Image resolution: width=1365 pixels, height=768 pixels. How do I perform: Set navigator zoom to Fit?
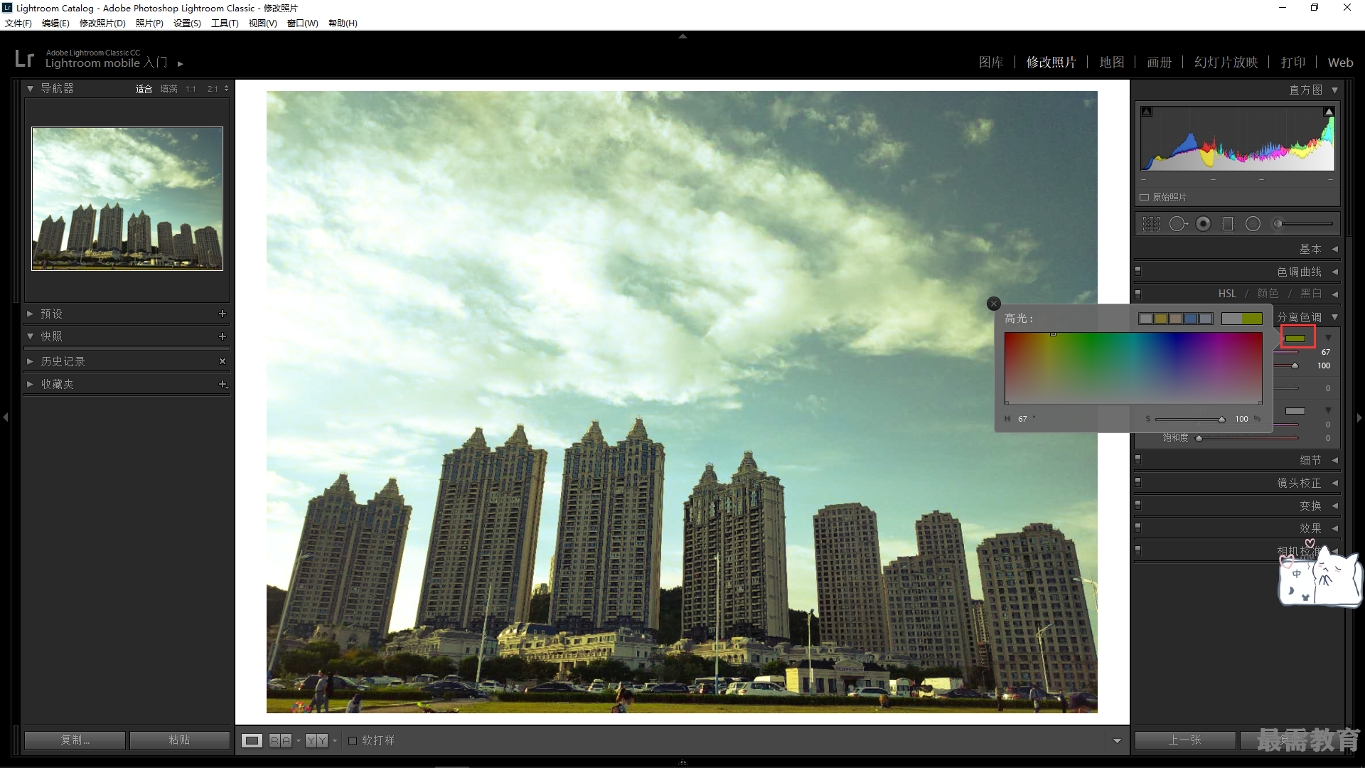144,89
